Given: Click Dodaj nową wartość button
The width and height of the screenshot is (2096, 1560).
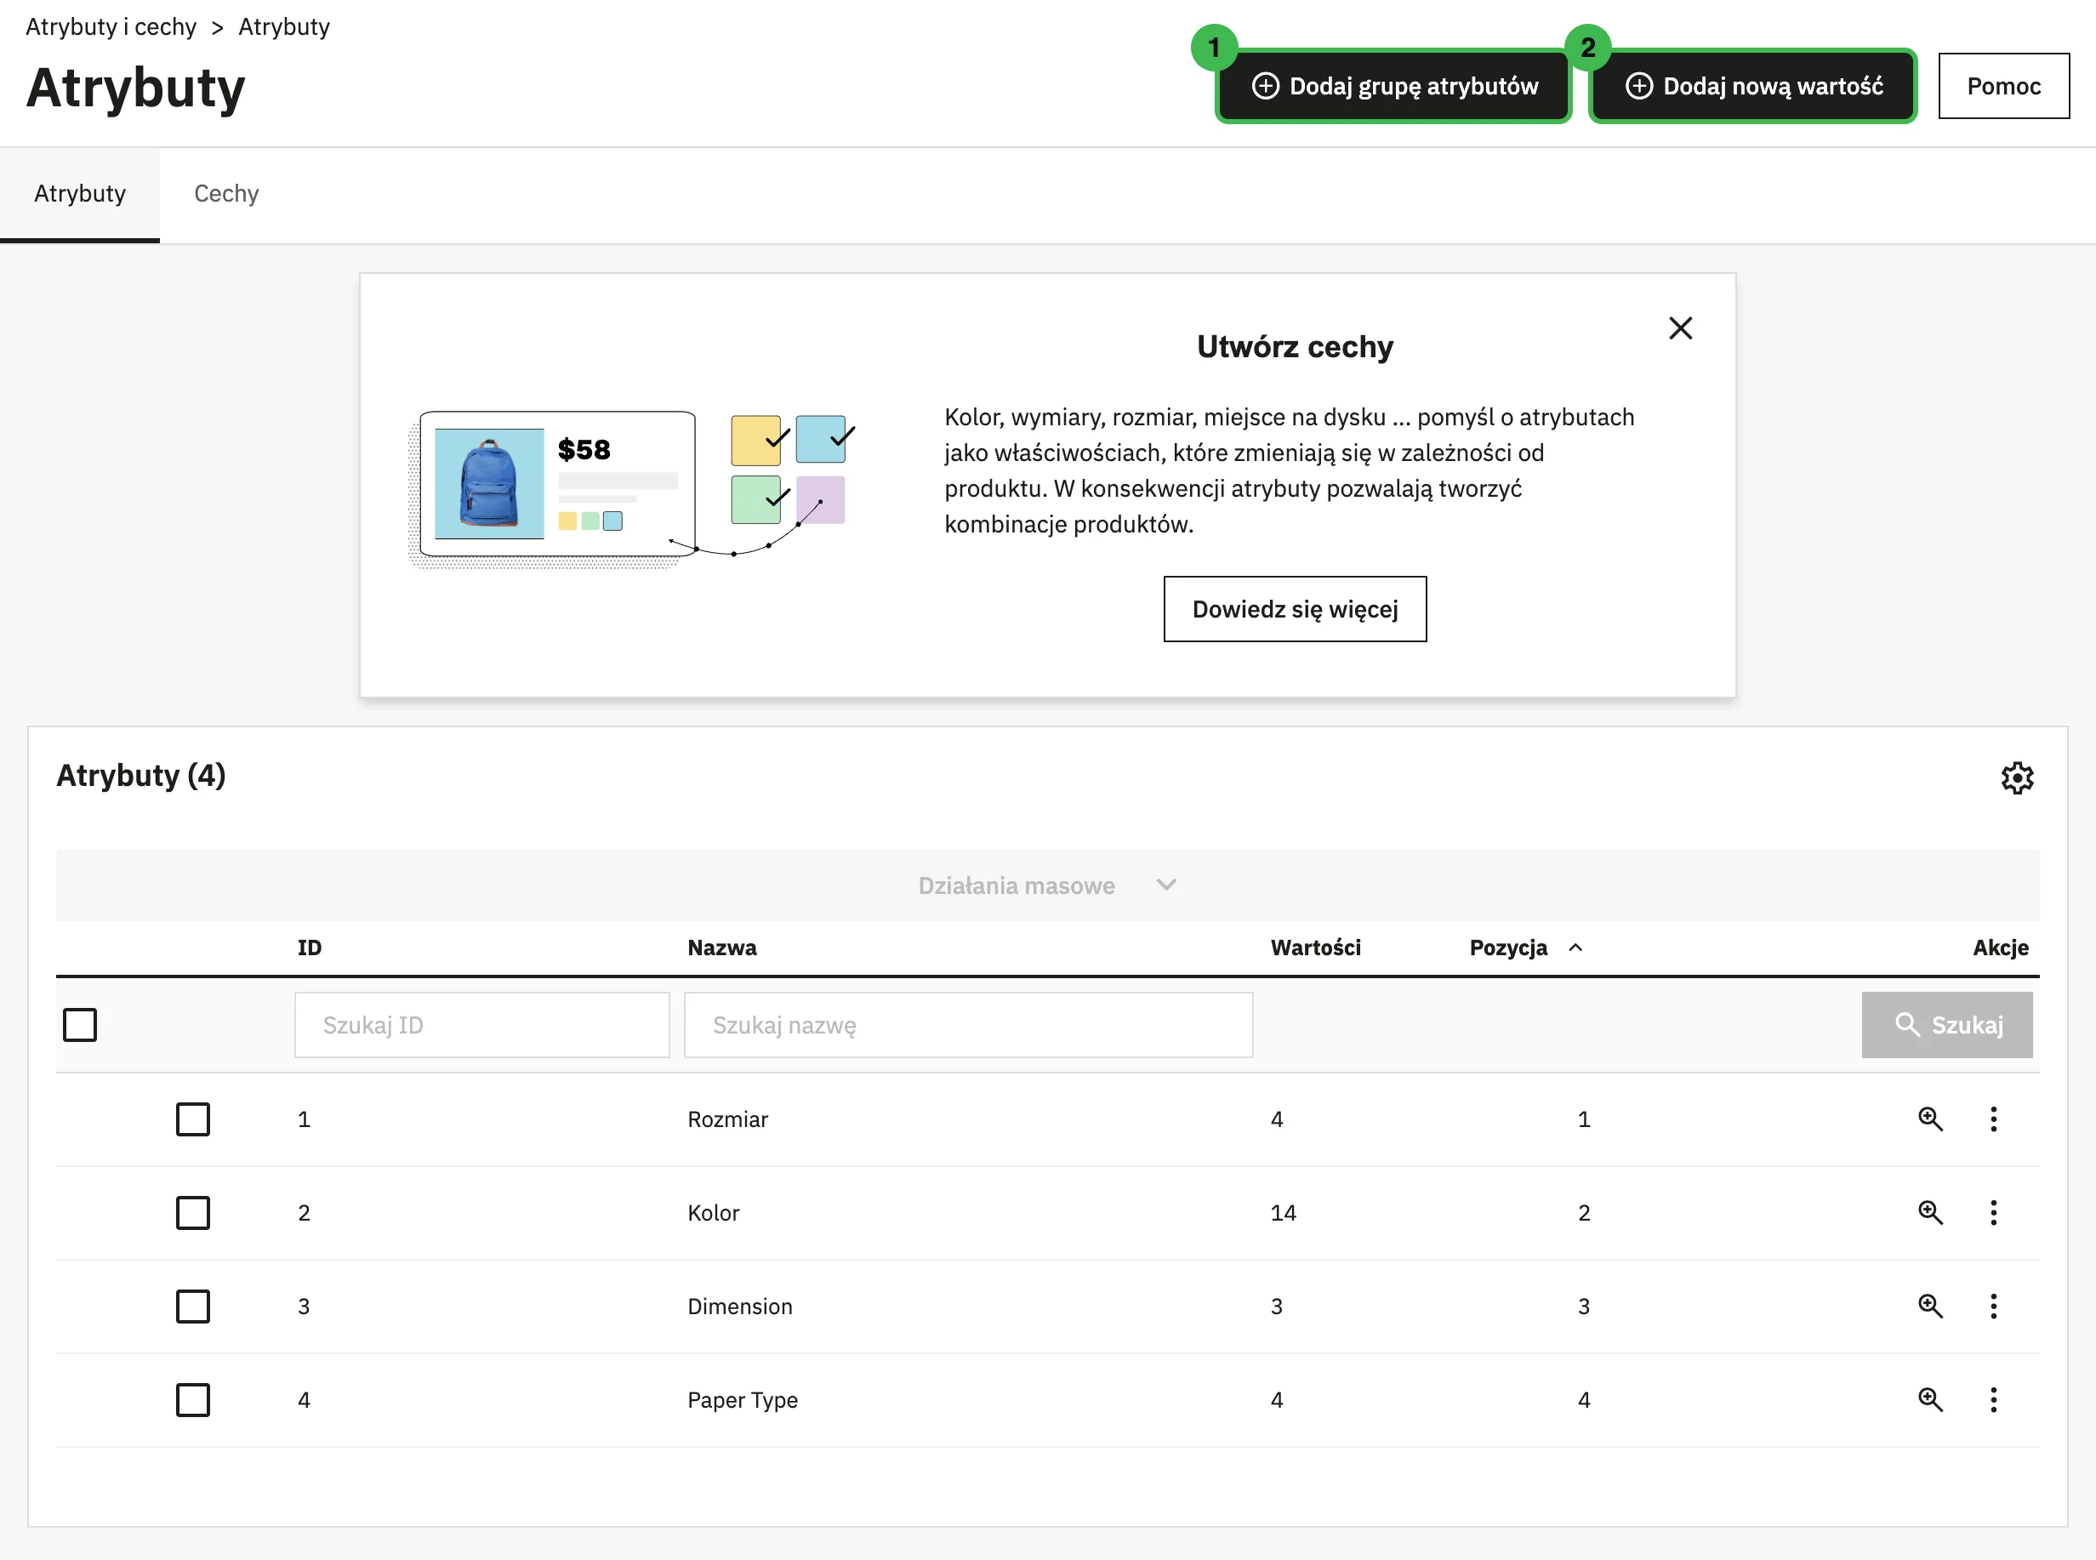Looking at the screenshot, I should (x=1753, y=86).
